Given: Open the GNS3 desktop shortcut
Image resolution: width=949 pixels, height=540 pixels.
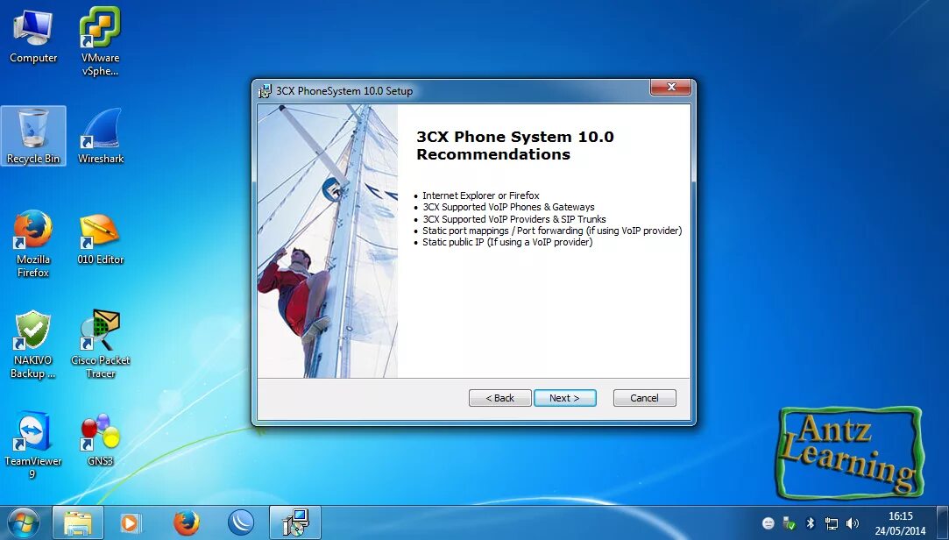Looking at the screenshot, I should tap(101, 440).
